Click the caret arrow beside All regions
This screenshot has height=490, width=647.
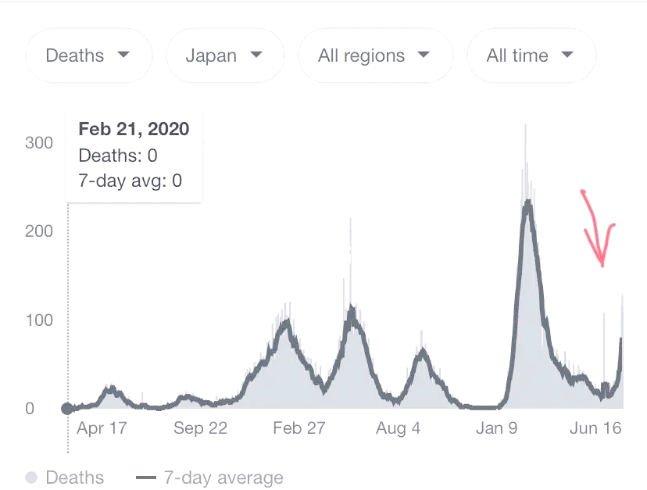424,55
